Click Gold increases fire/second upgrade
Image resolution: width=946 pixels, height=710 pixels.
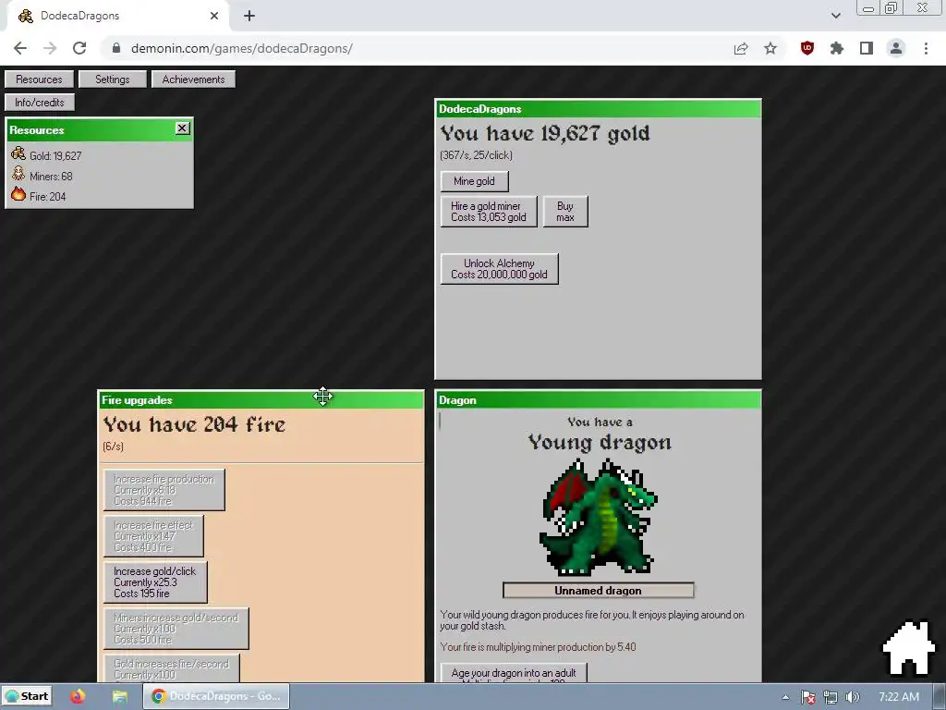click(x=171, y=668)
